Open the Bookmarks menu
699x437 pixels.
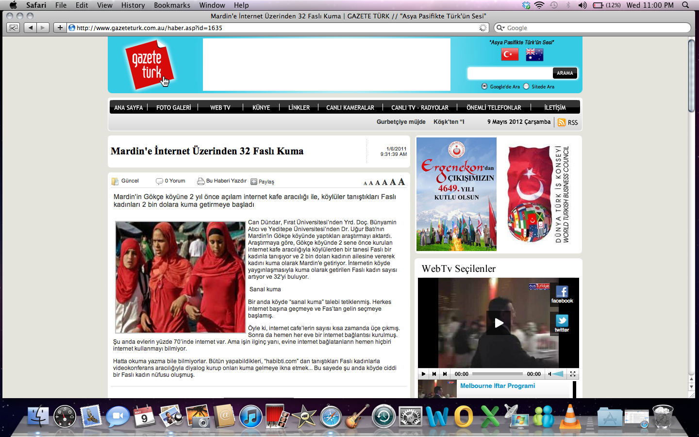172,5
